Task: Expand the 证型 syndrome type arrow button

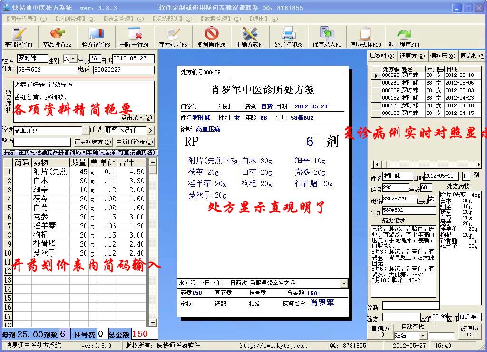Action: [150, 130]
